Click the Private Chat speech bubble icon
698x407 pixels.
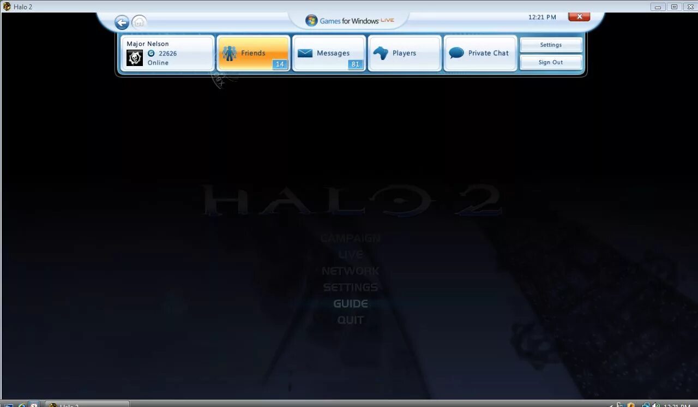pos(456,53)
